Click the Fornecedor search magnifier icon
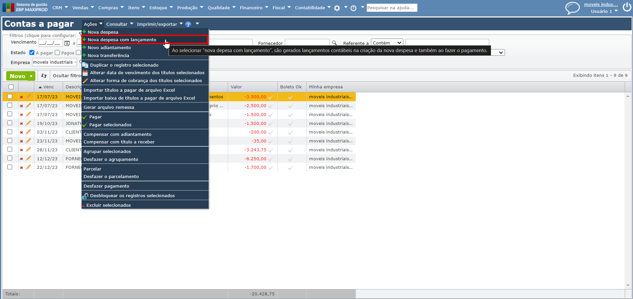633x299 pixels. click(x=334, y=43)
